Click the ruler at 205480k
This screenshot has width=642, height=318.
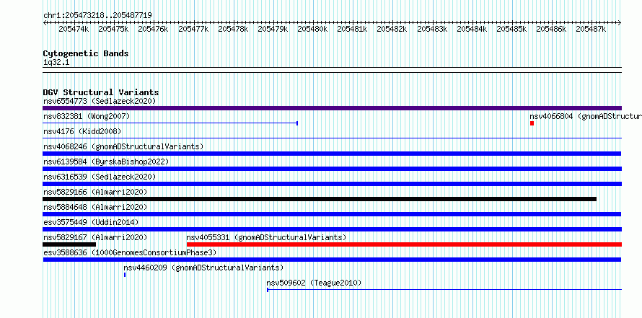pyautogui.click(x=312, y=29)
